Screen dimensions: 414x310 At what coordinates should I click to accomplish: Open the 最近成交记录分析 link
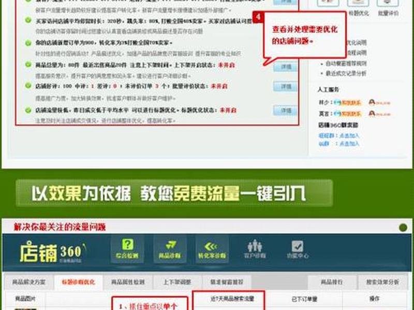(x=346, y=73)
